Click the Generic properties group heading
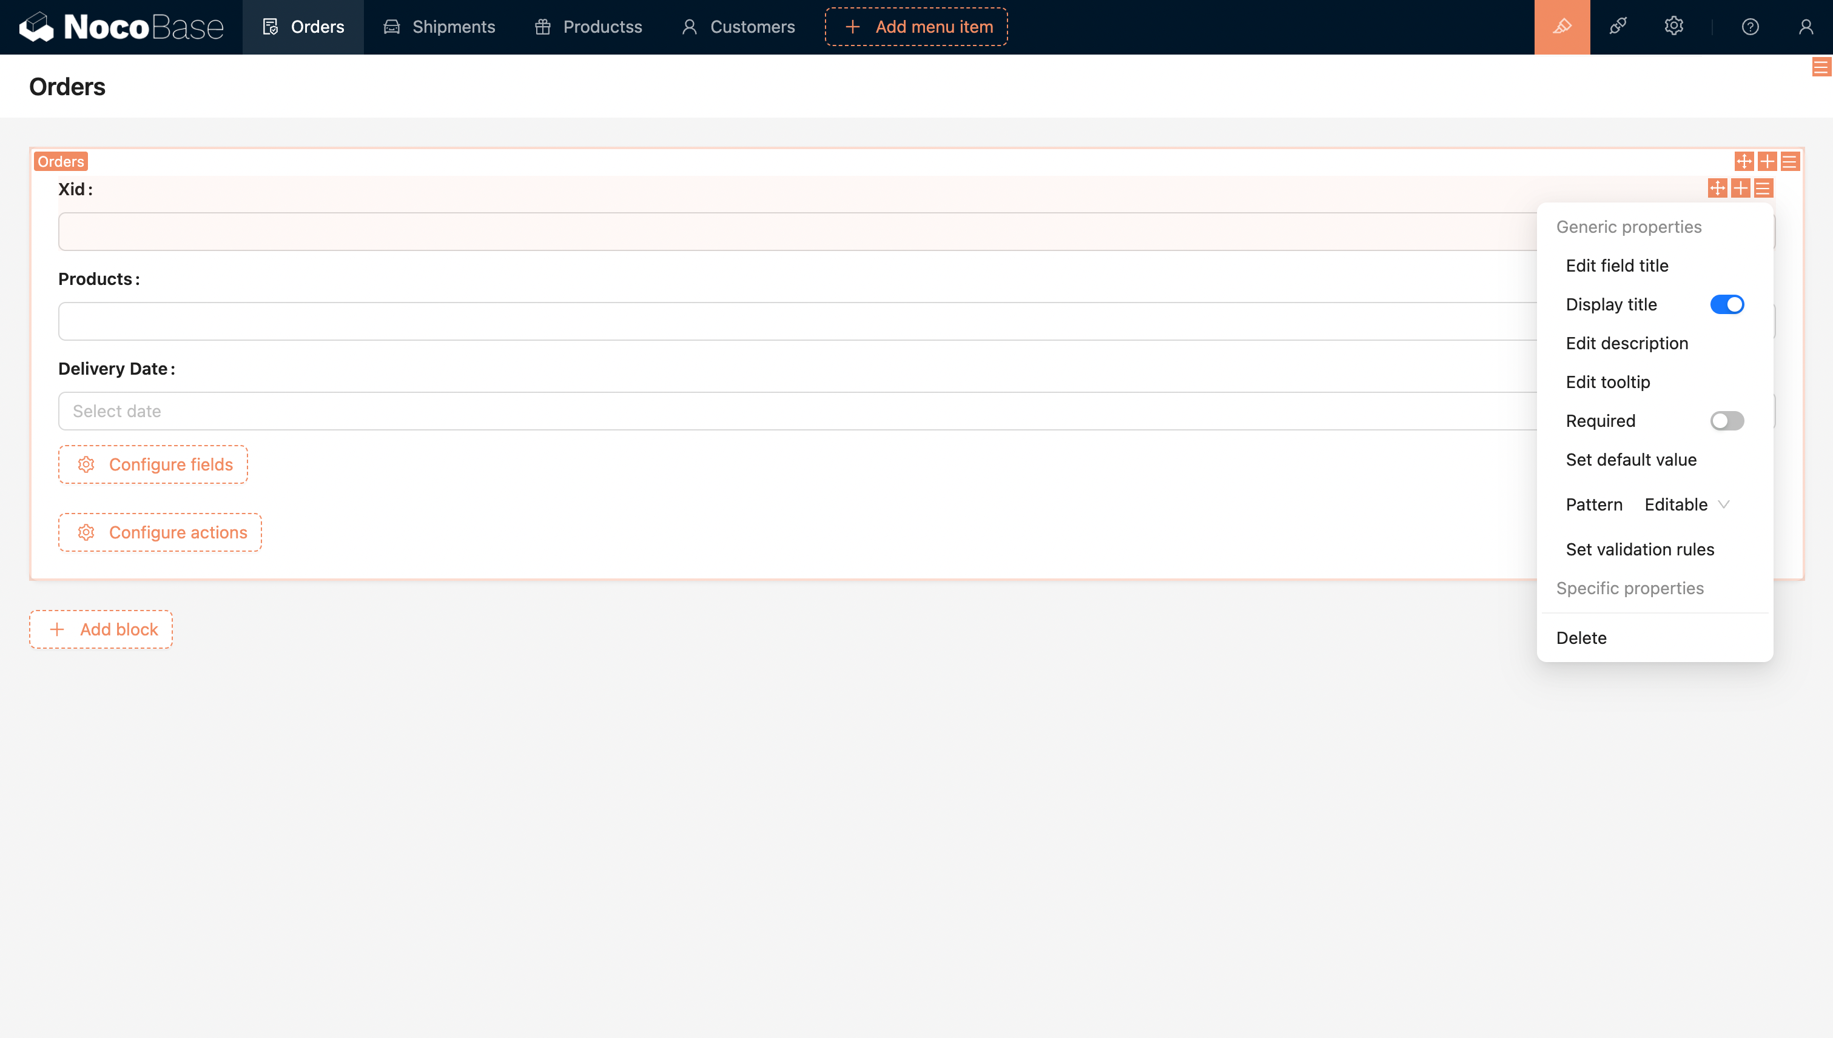Viewport: 1833px width, 1038px height. pos(1629,227)
